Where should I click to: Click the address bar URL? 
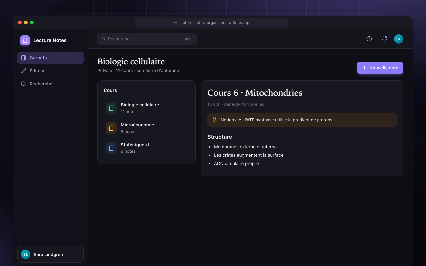click(x=214, y=23)
